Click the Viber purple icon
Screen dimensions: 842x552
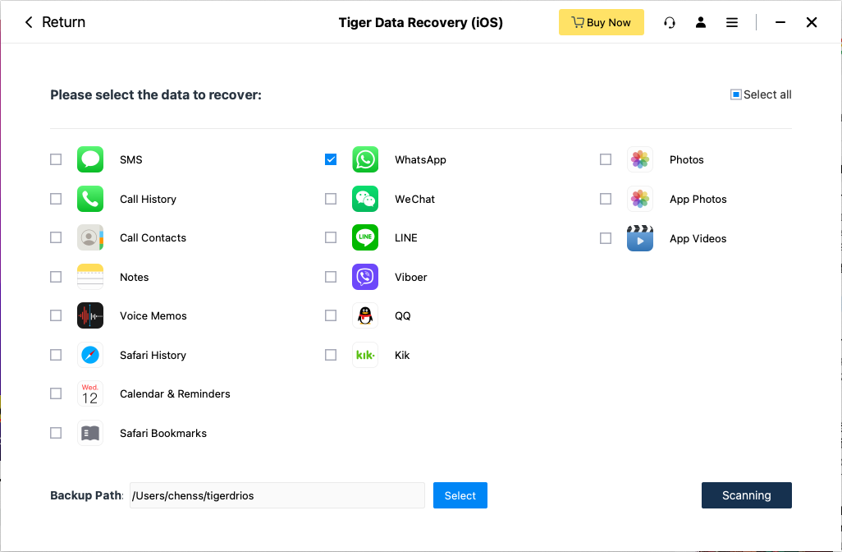point(365,277)
